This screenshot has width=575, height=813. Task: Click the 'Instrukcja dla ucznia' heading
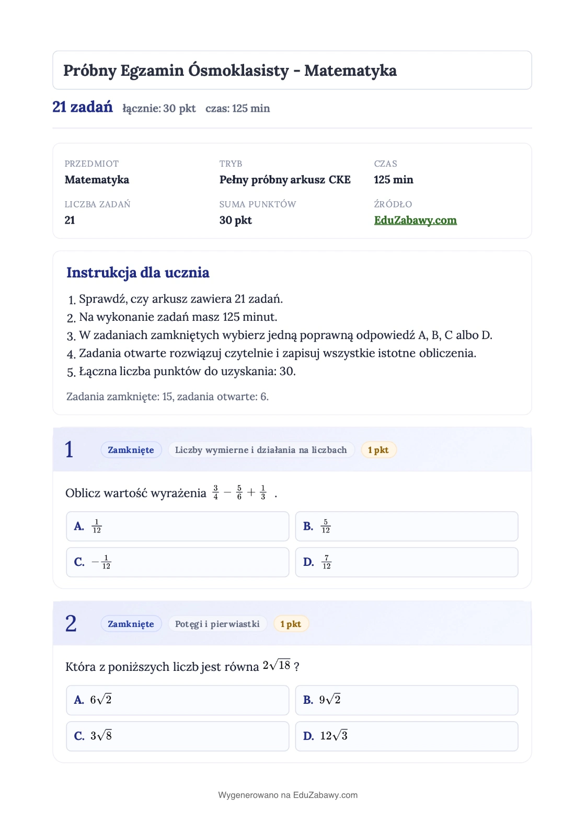pyautogui.click(x=138, y=273)
